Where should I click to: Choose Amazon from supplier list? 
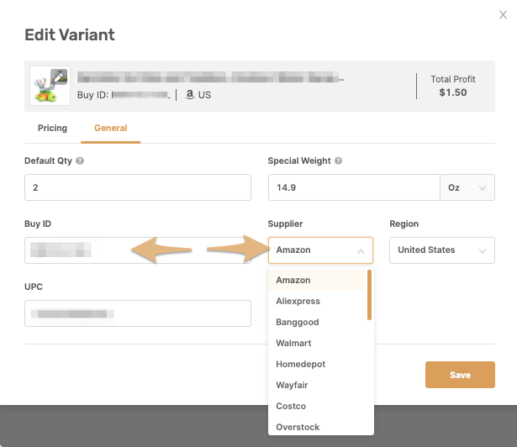pyautogui.click(x=318, y=280)
